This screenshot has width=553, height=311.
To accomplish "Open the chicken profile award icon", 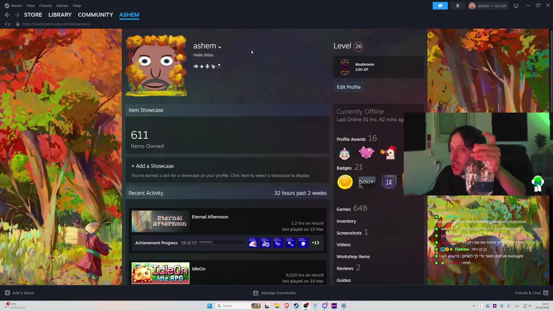I will point(388,153).
